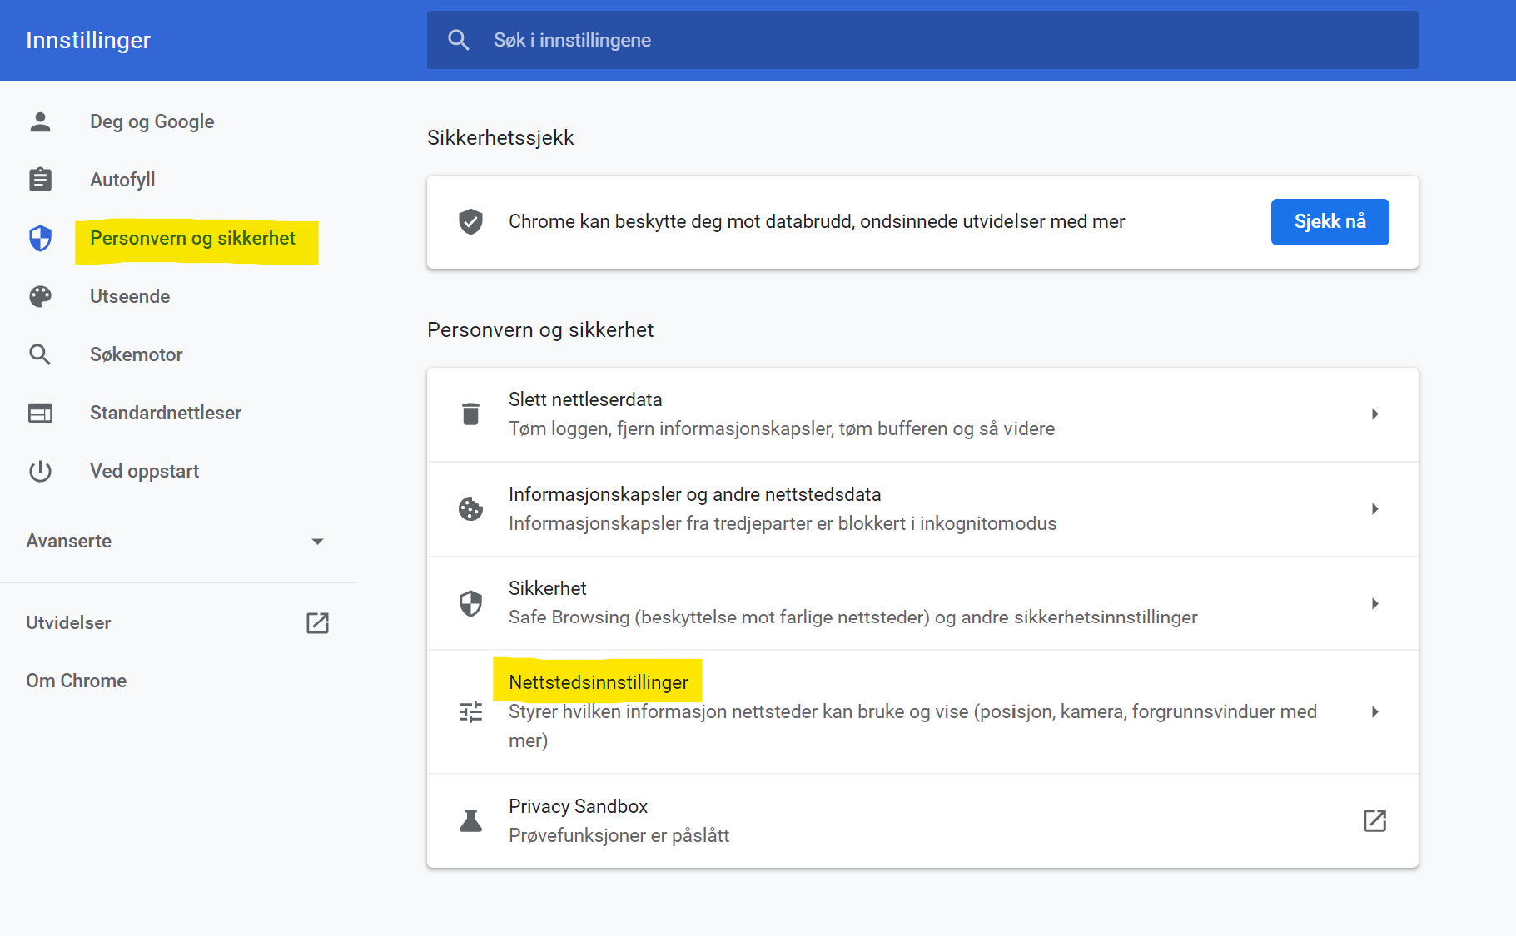Go to Deg og Google settings
Image resolution: width=1516 pixels, height=936 pixels.
(152, 121)
